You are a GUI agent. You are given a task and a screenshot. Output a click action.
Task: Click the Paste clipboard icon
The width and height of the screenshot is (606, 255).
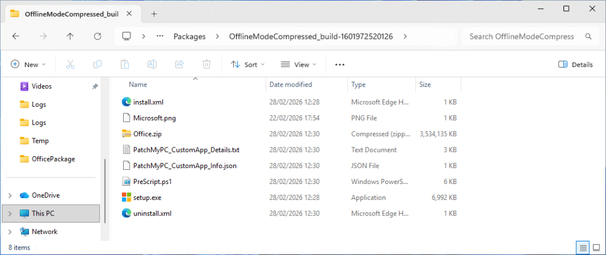point(125,64)
